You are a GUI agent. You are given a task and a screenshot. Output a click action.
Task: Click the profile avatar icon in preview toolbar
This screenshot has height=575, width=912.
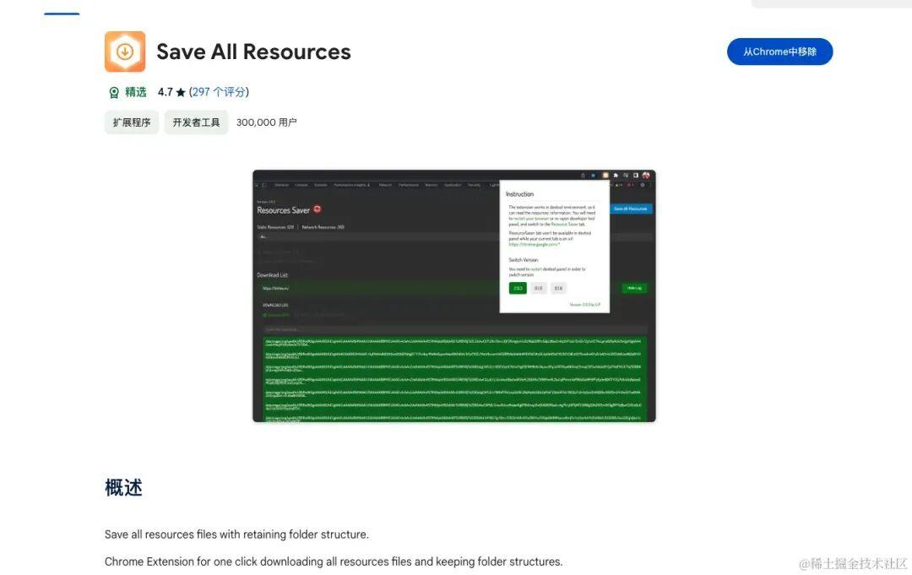coord(646,175)
